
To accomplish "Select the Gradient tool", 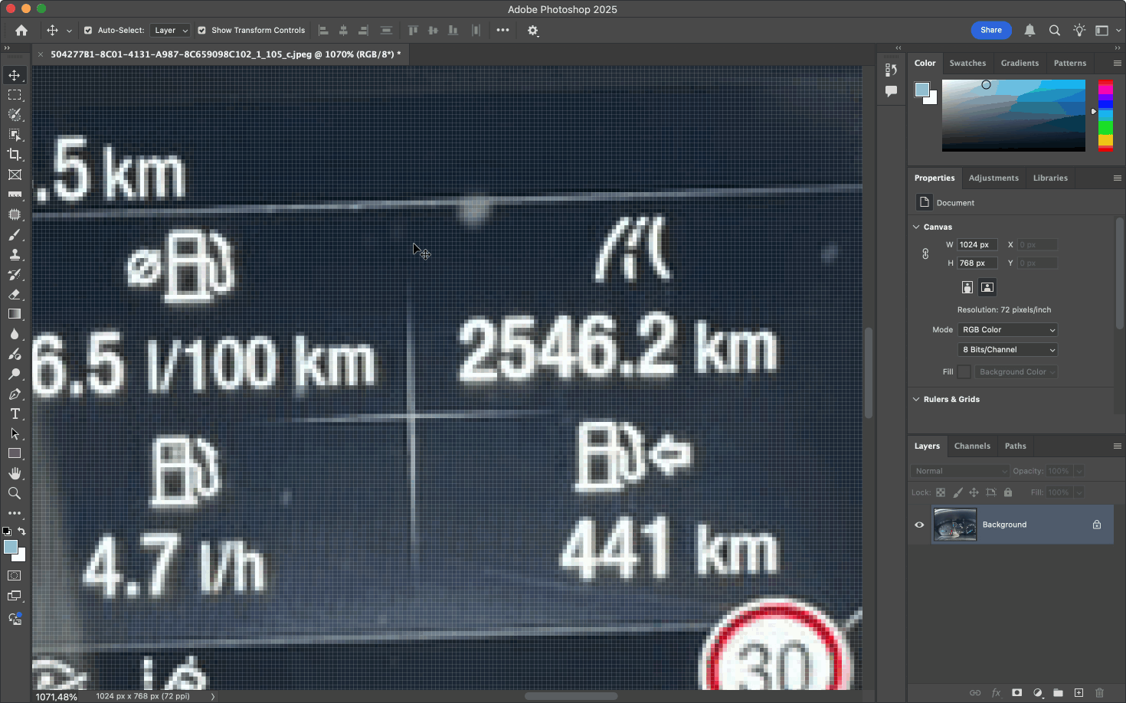I will coord(15,314).
